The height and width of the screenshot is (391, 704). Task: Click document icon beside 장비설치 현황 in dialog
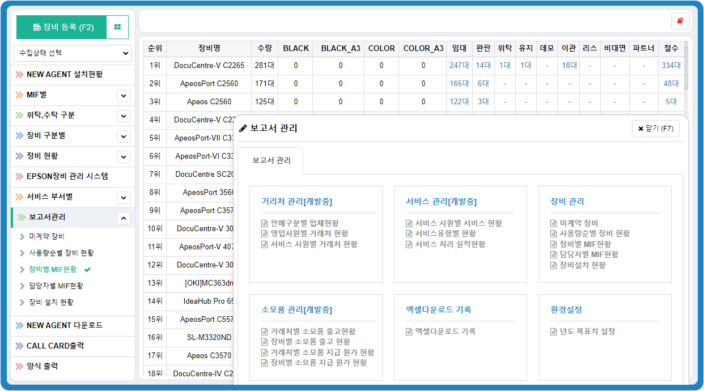554,265
